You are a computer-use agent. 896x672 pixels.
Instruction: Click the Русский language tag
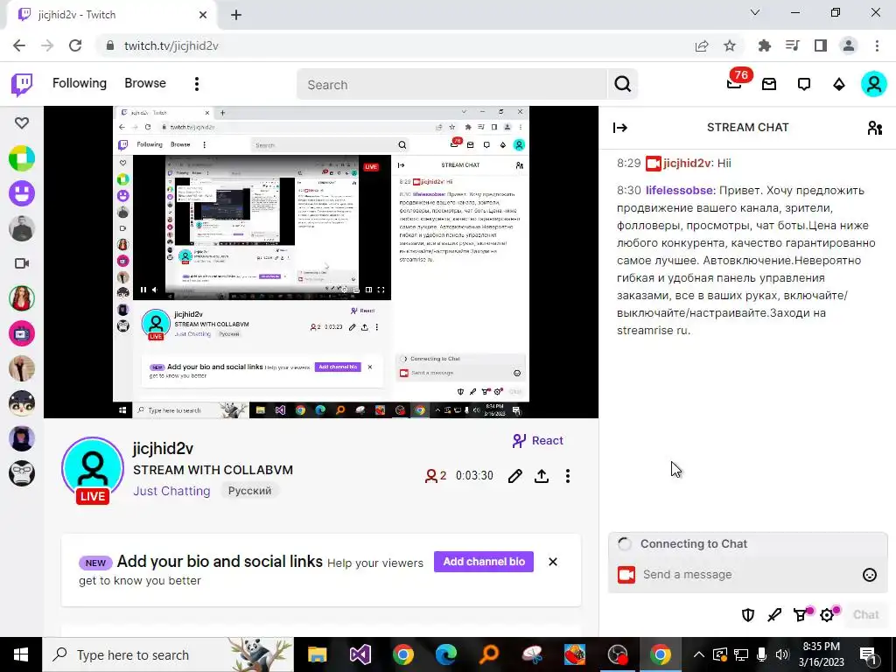point(249,491)
